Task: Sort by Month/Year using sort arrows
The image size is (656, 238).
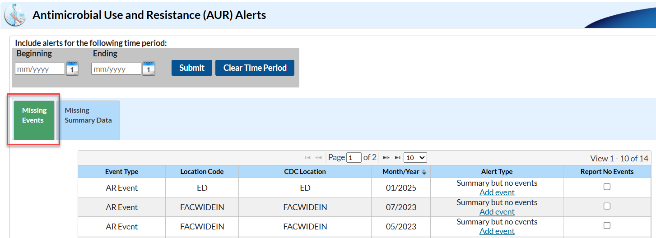Action: (x=424, y=172)
